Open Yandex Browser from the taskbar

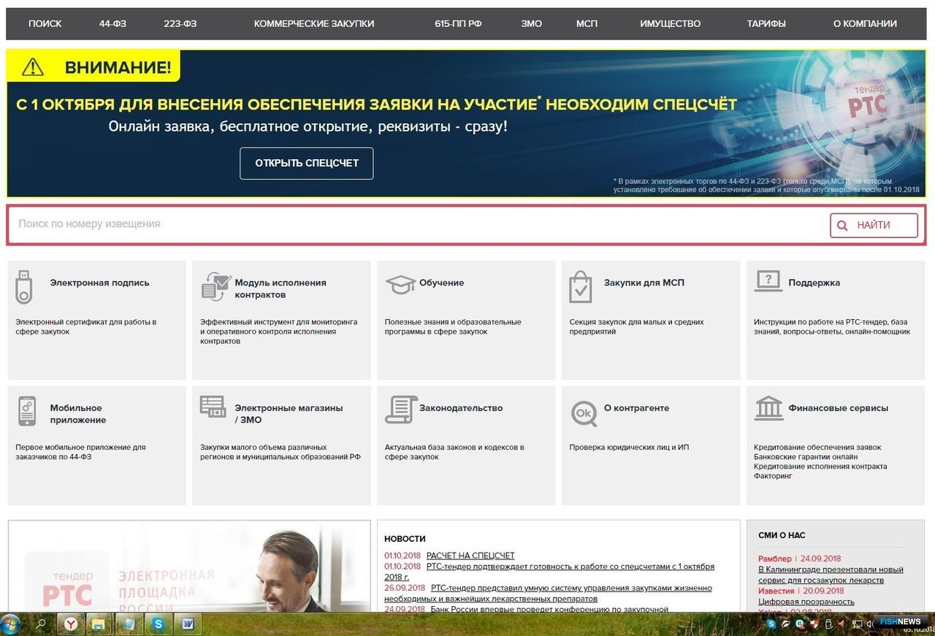[x=71, y=624]
